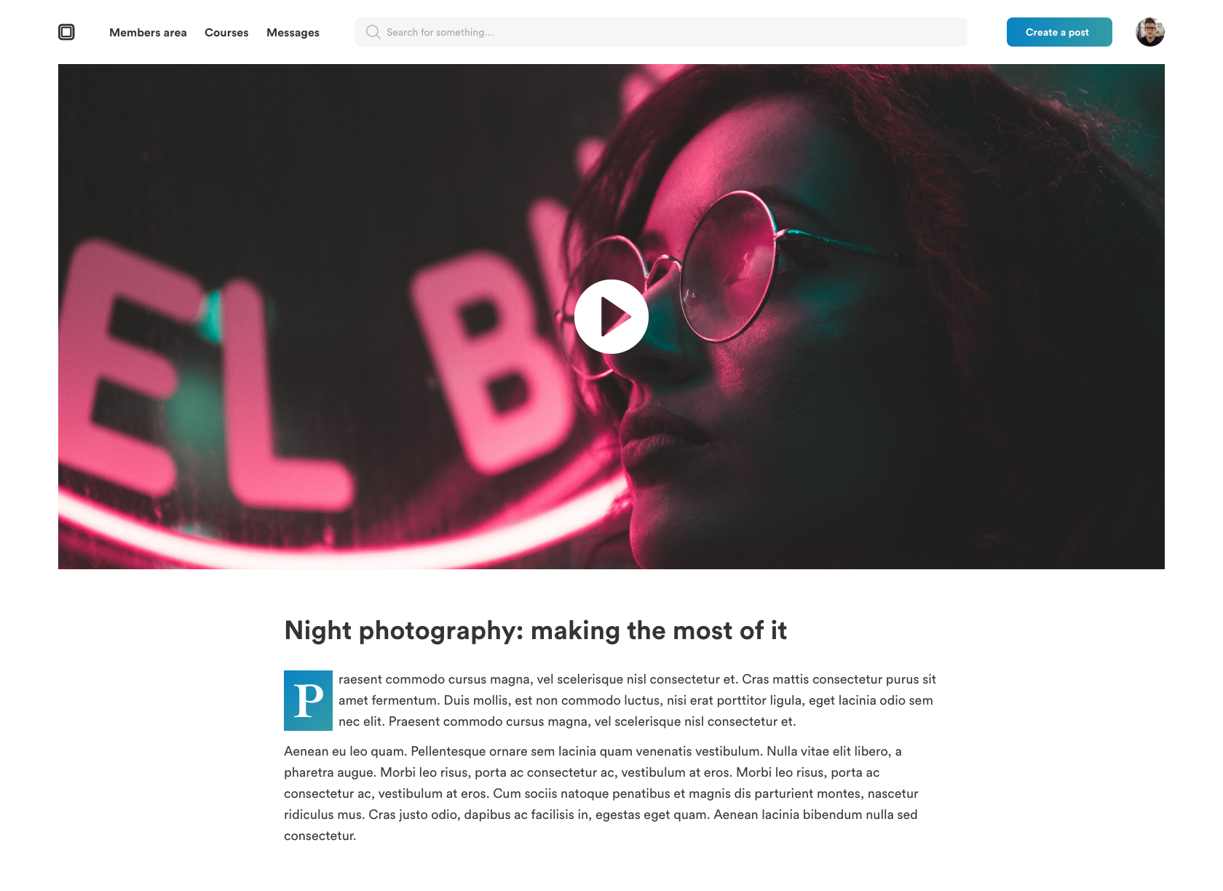Go to the Courses section
1223x891 pixels.
(x=226, y=33)
